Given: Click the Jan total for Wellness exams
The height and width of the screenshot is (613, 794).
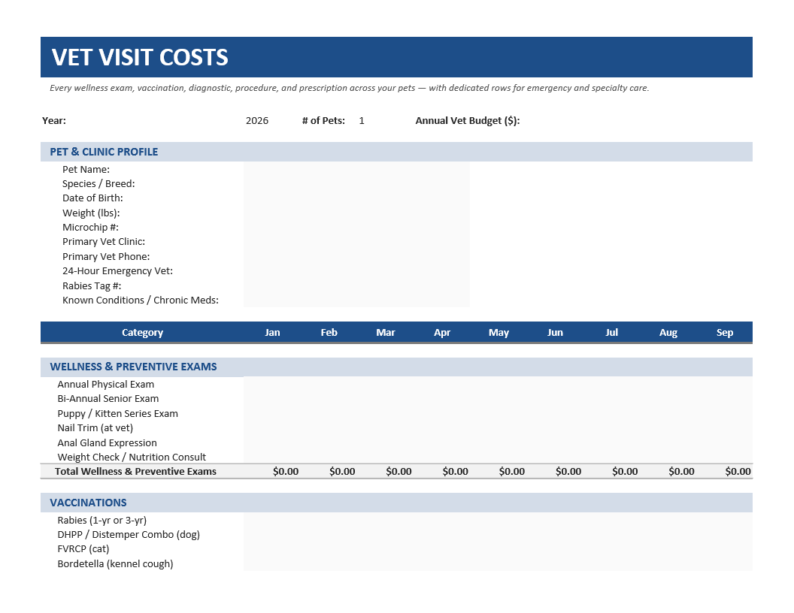Looking at the screenshot, I should [286, 471].
